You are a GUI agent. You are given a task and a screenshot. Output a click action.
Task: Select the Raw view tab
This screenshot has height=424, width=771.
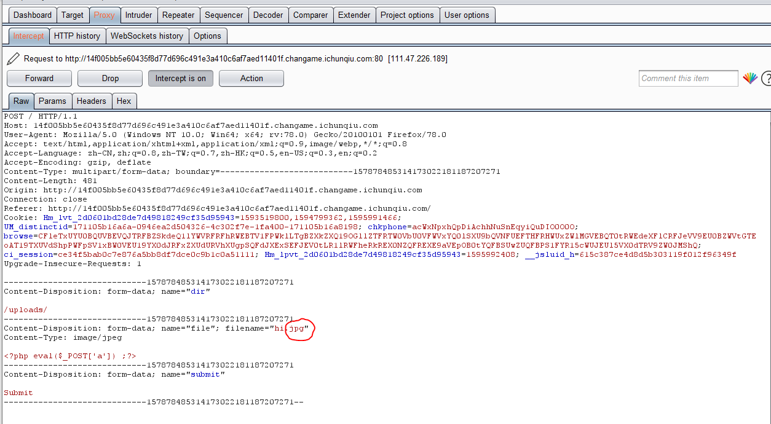point(22,101)
